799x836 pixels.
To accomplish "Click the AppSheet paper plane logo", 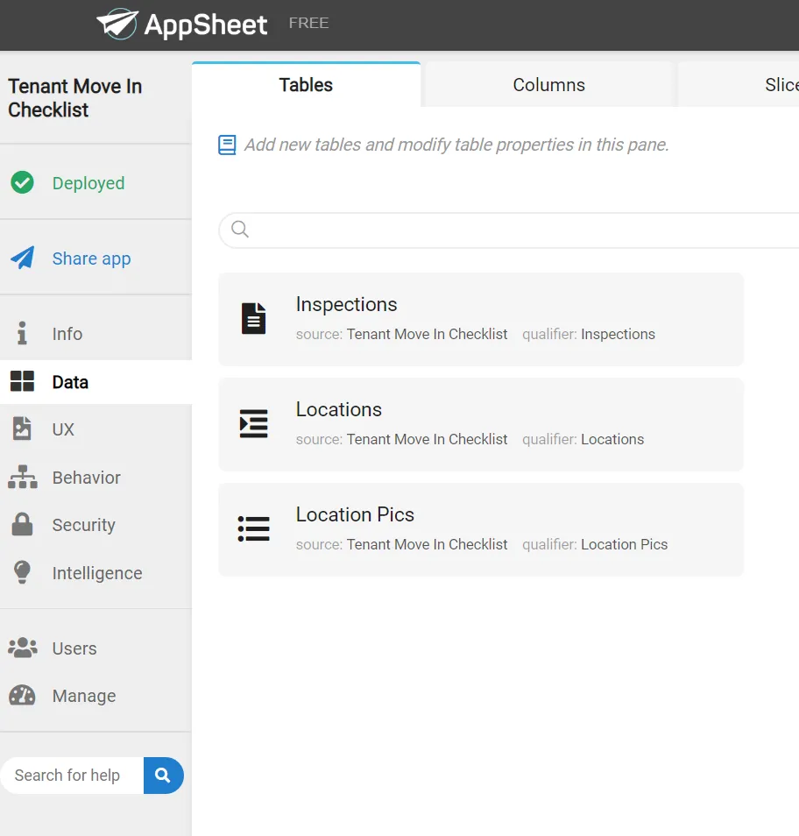I will pos(117,24).
